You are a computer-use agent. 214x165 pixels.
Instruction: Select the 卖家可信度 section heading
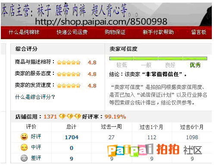(124, 49)
